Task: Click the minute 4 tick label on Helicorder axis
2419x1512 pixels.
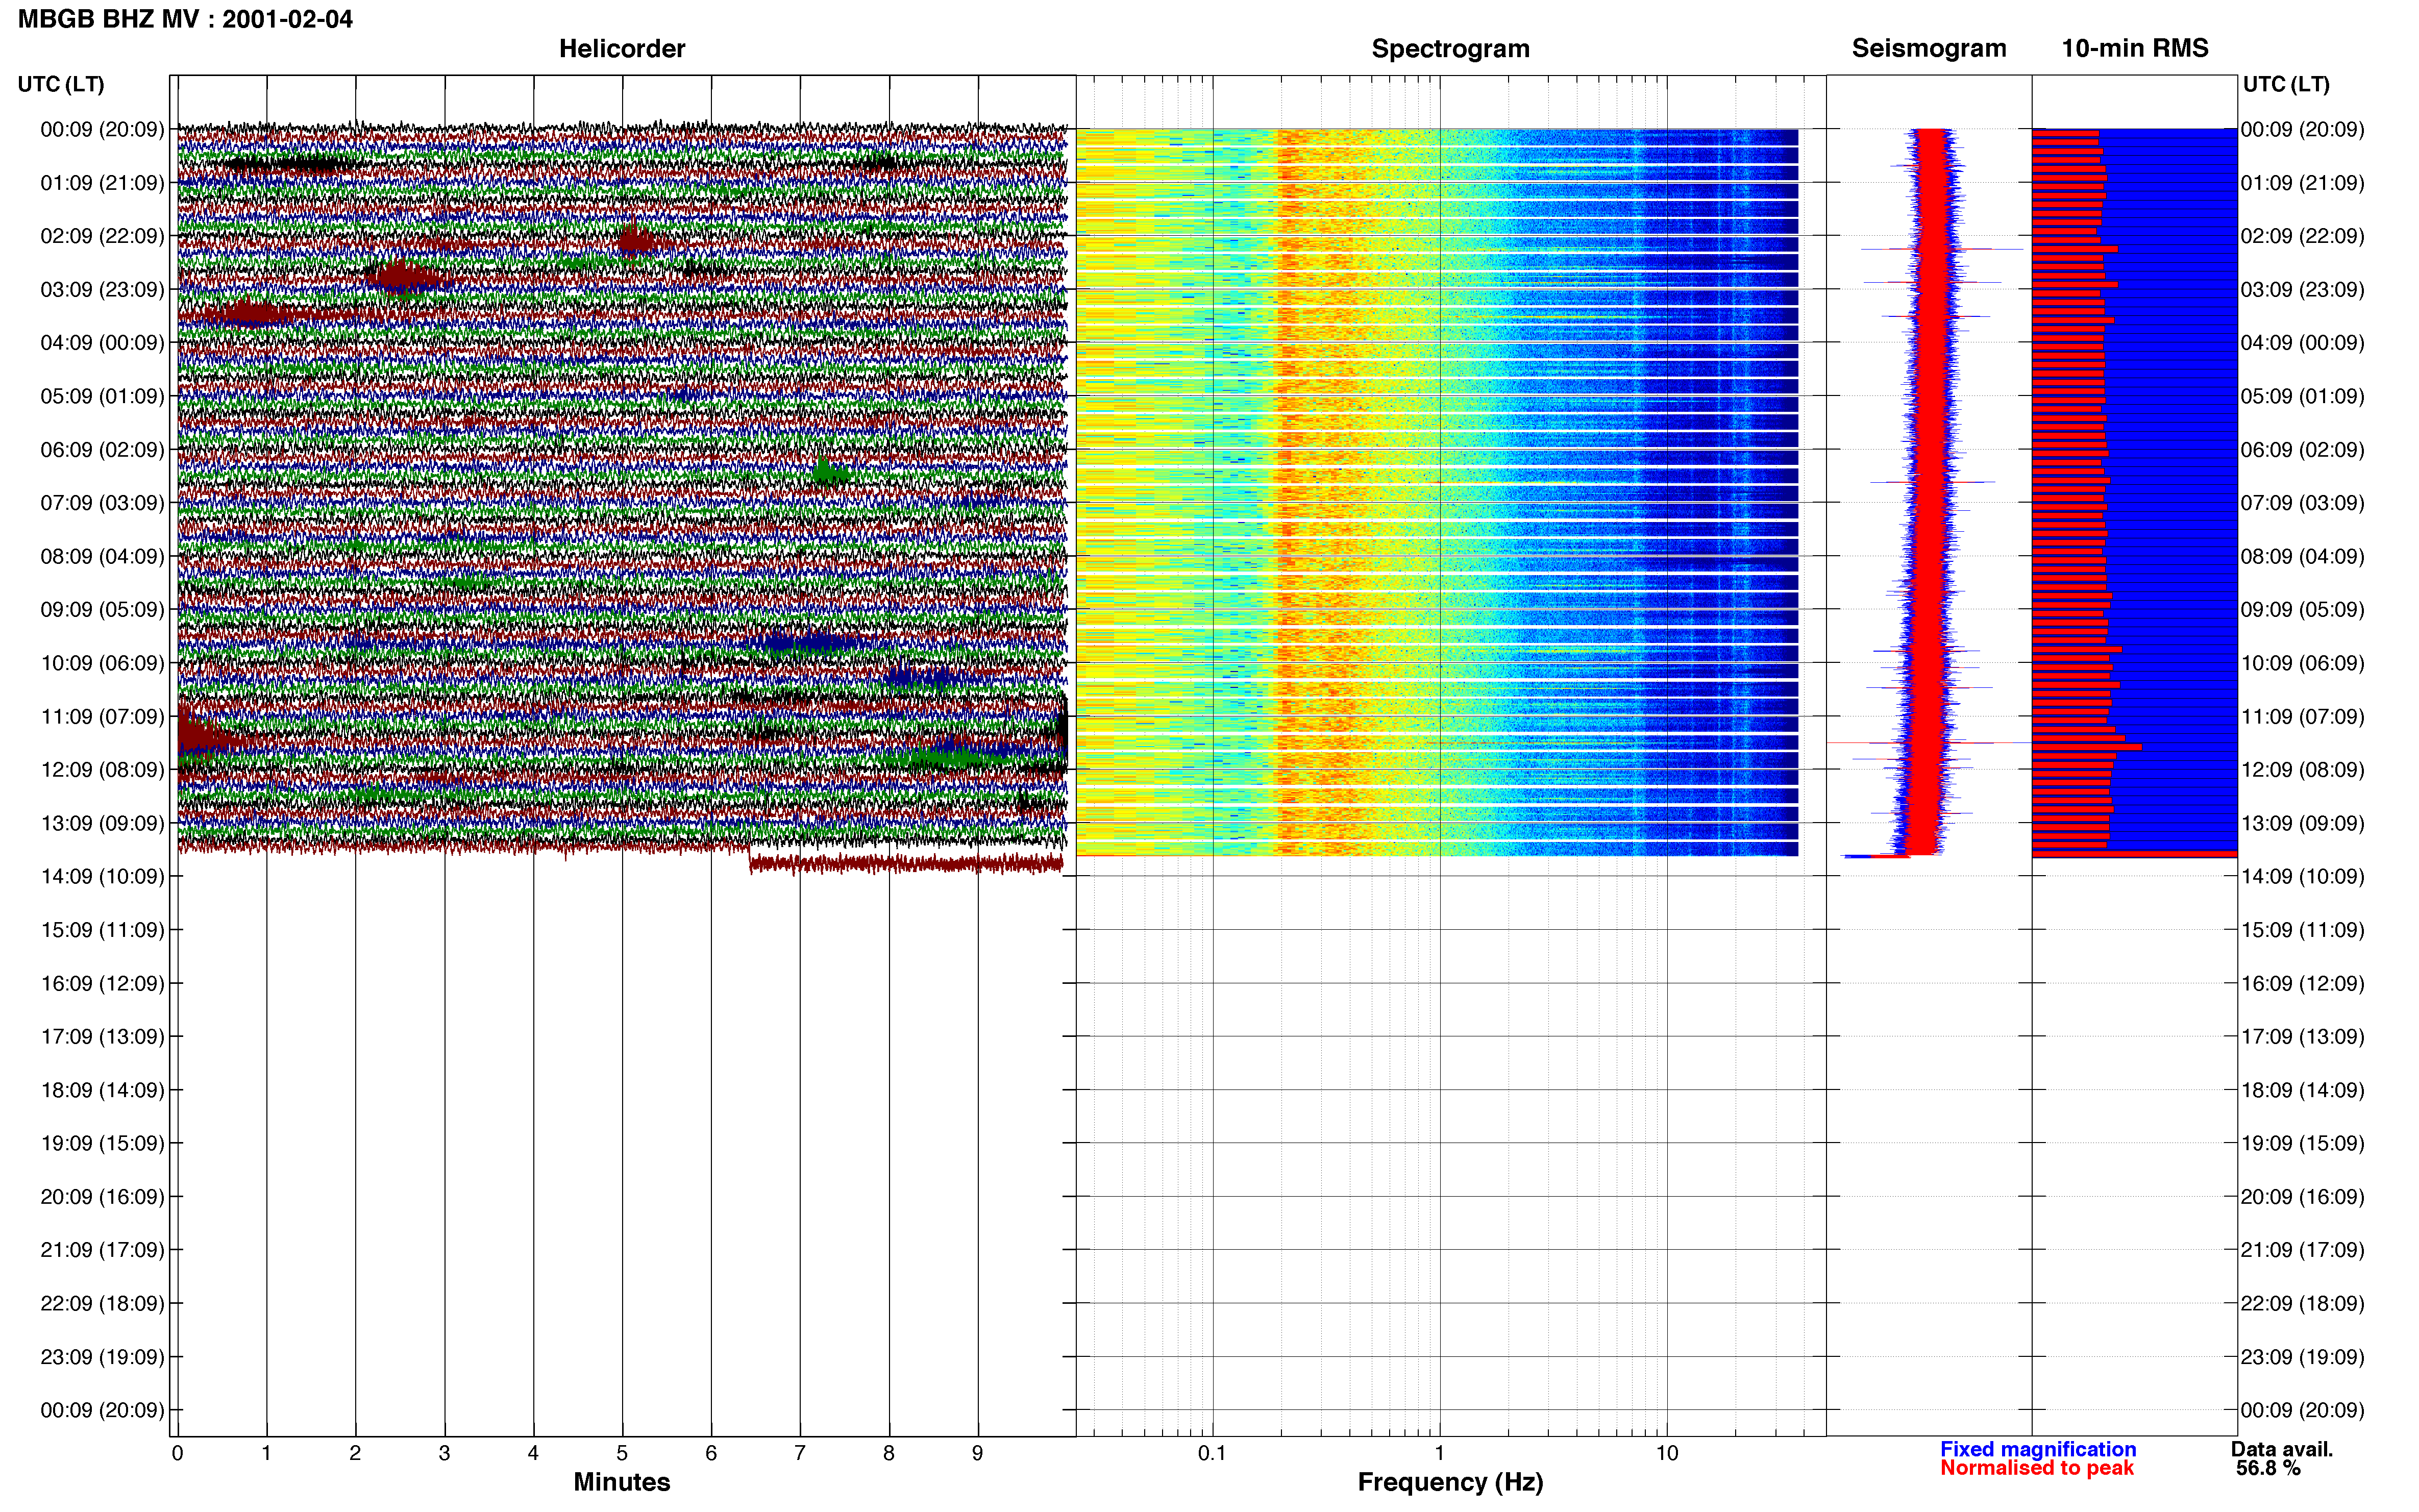Action: coord(533,1453)
